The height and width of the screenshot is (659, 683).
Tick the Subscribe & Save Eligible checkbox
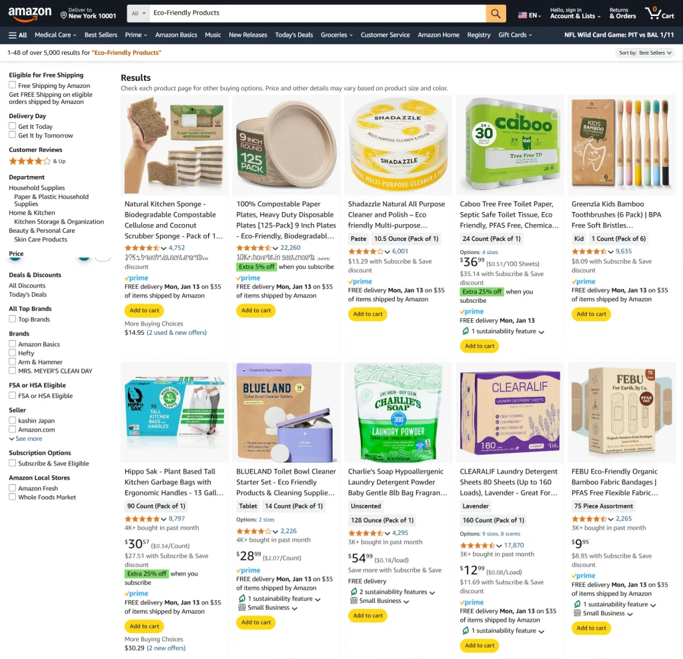(x=13, y=463)
